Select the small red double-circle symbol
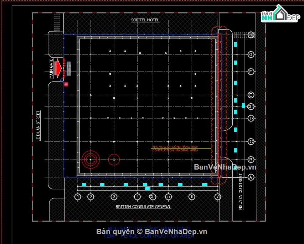This screenshot has height=244, width=304. coord(114,160)
